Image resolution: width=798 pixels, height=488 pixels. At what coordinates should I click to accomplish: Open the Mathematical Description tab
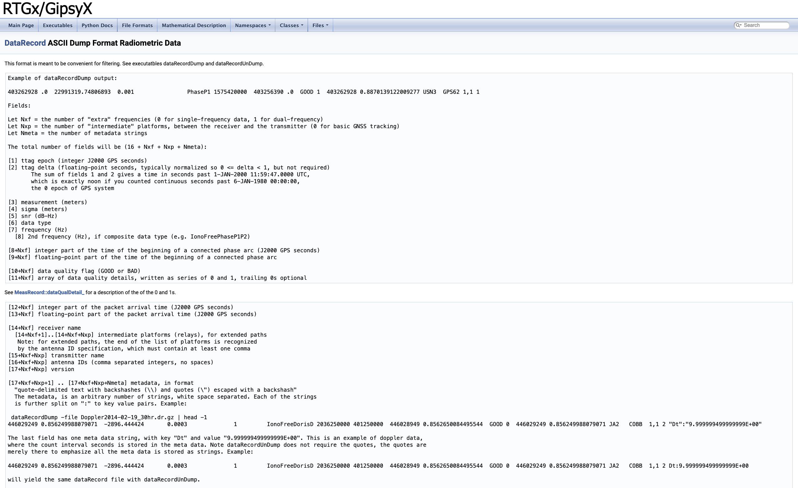[194, 25]
